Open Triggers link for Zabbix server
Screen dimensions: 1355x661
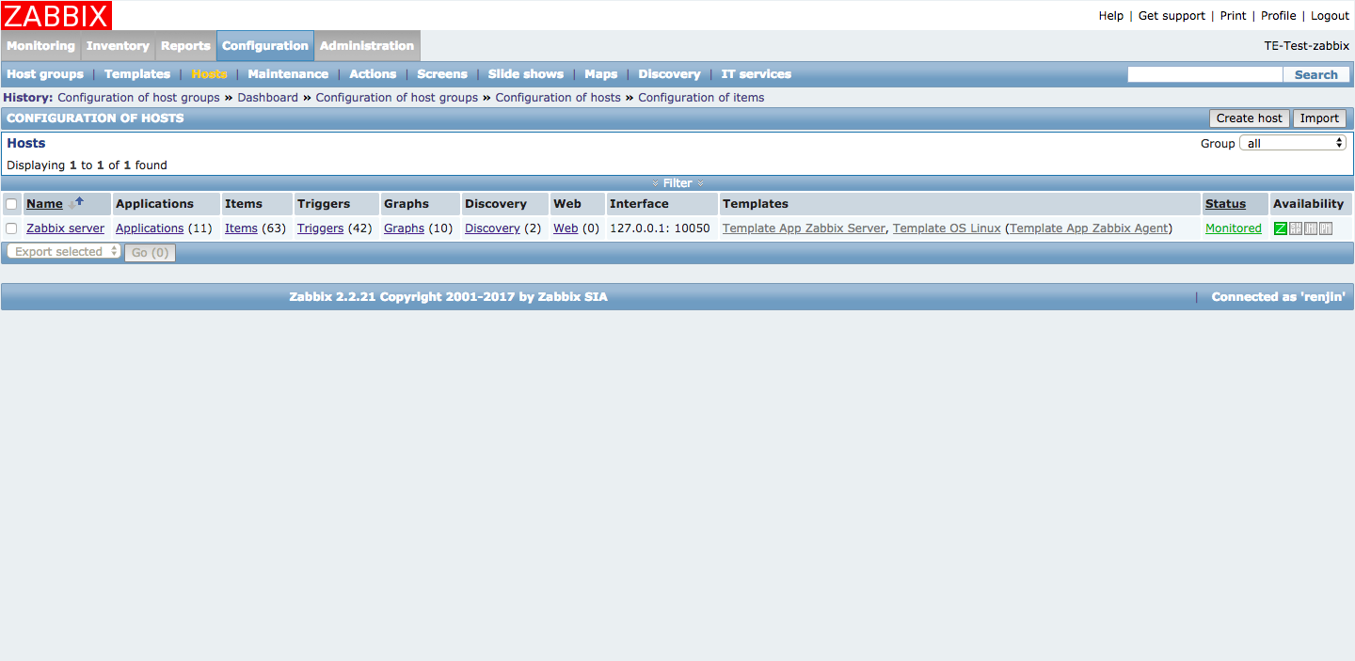pos(320,228)
